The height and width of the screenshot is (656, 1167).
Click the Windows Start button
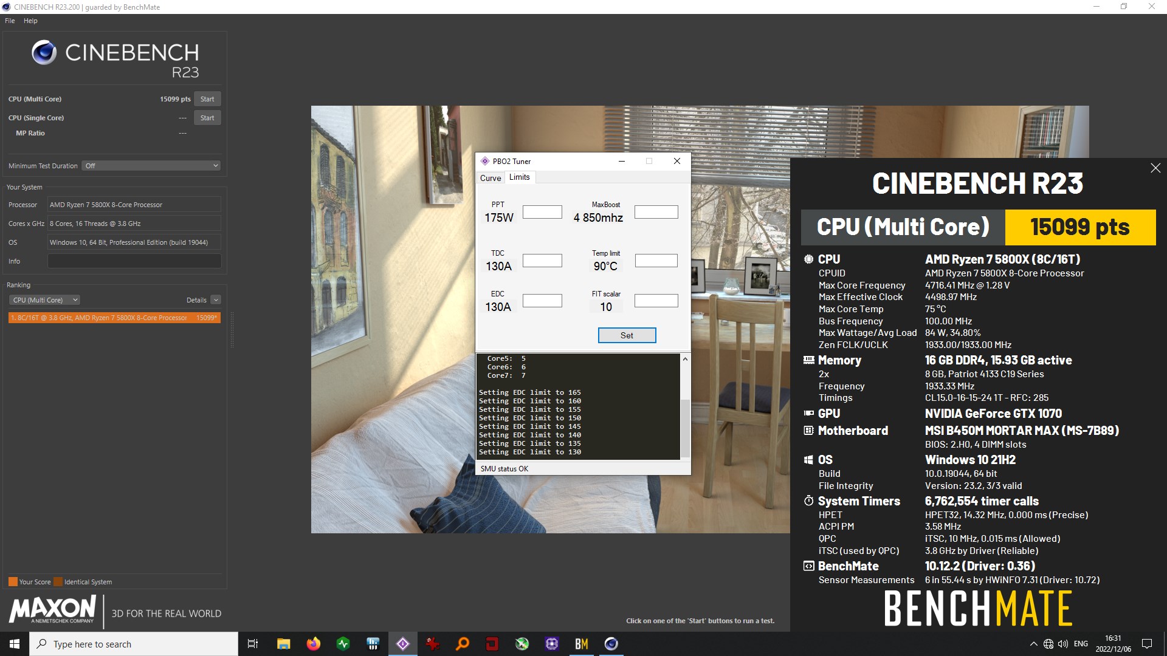click(15, 644)
